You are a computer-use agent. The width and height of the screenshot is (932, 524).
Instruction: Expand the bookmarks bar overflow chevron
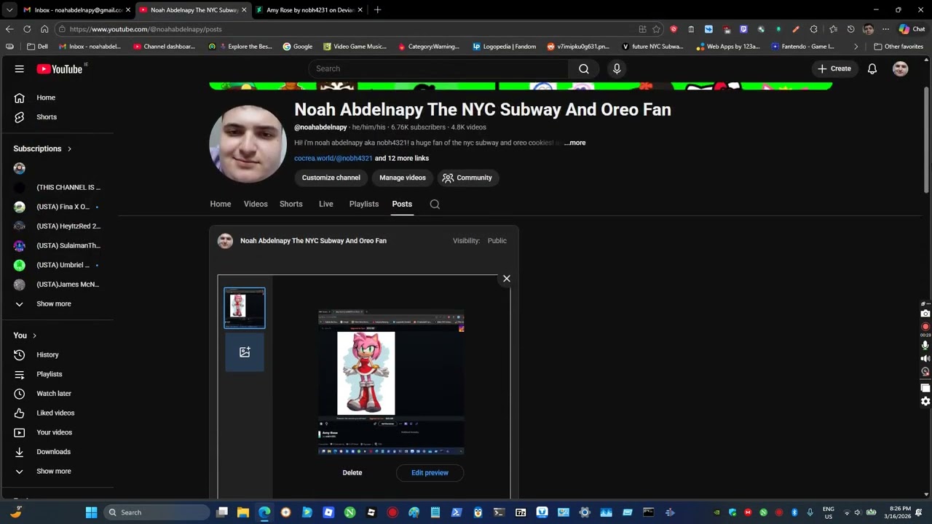[856, 47]
